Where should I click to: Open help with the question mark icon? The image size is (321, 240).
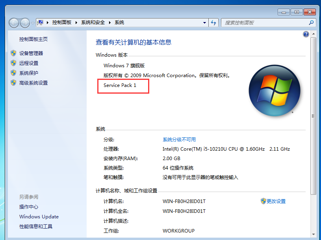[306, 34]
